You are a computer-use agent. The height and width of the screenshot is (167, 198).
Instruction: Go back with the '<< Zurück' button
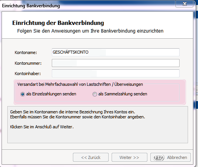(91, 157)
